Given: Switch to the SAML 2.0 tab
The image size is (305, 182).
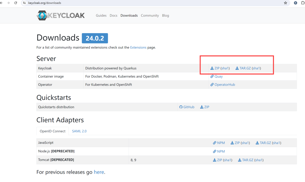Looking at the screenshot, I should [x=79, y=131].
